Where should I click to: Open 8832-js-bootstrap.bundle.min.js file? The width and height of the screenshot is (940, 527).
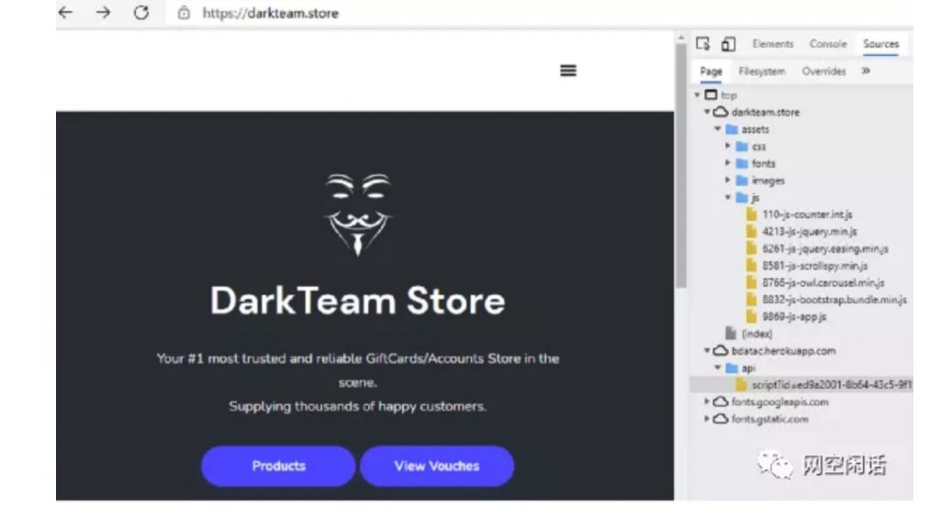(x=834, y=300)
